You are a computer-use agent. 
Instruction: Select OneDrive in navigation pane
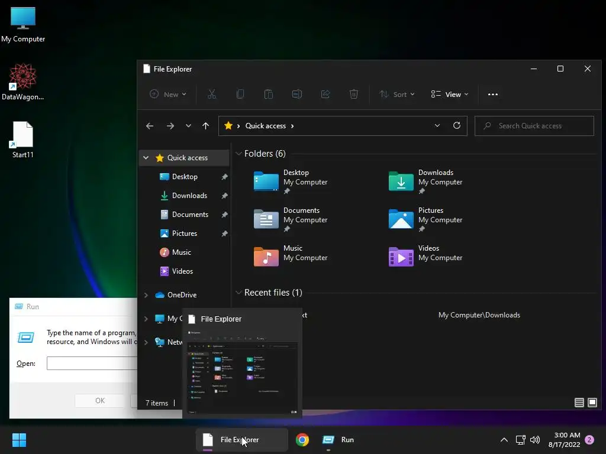182,295
